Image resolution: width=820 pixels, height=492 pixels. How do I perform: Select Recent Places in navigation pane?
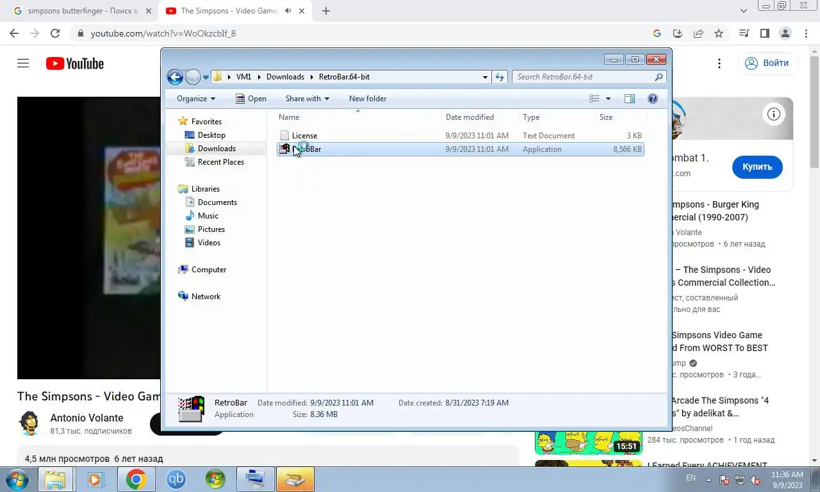point(220,162)
